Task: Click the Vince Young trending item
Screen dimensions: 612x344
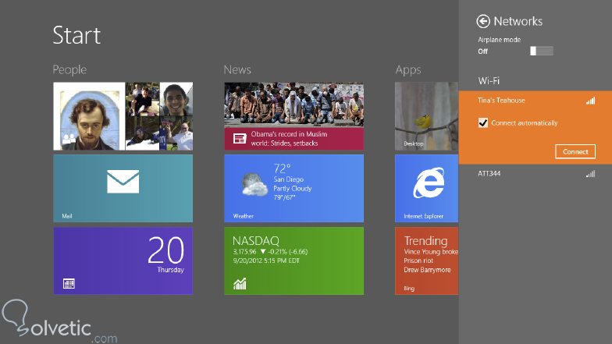Action: pyautogui.click(x=431, y=252)
